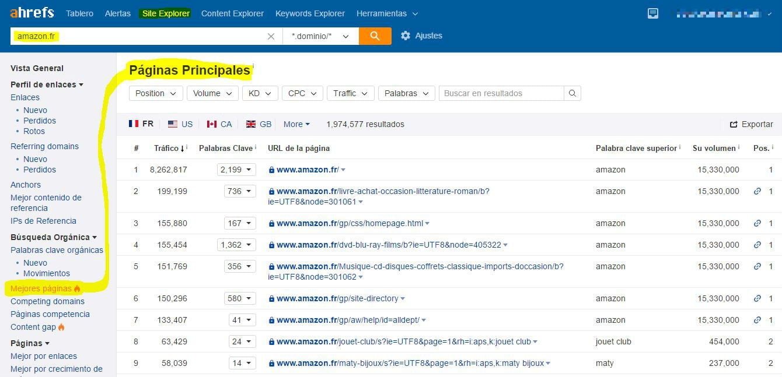Screen dimensions: 782x377
Task: Click SERP link icon for gp/css/homepage.html row
Action: [x=757, y=223]
